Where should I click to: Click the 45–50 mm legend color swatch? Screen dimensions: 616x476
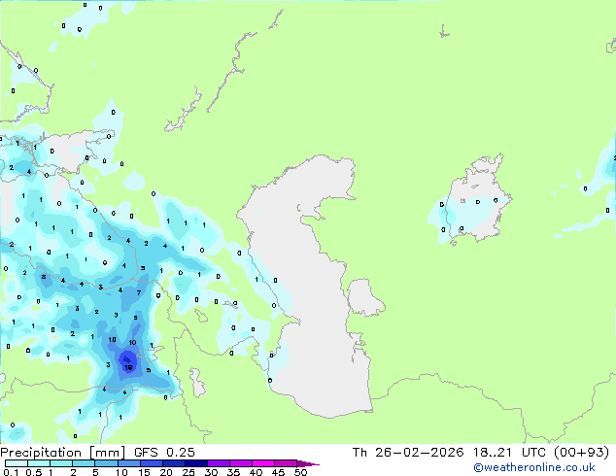coord(286,463)
